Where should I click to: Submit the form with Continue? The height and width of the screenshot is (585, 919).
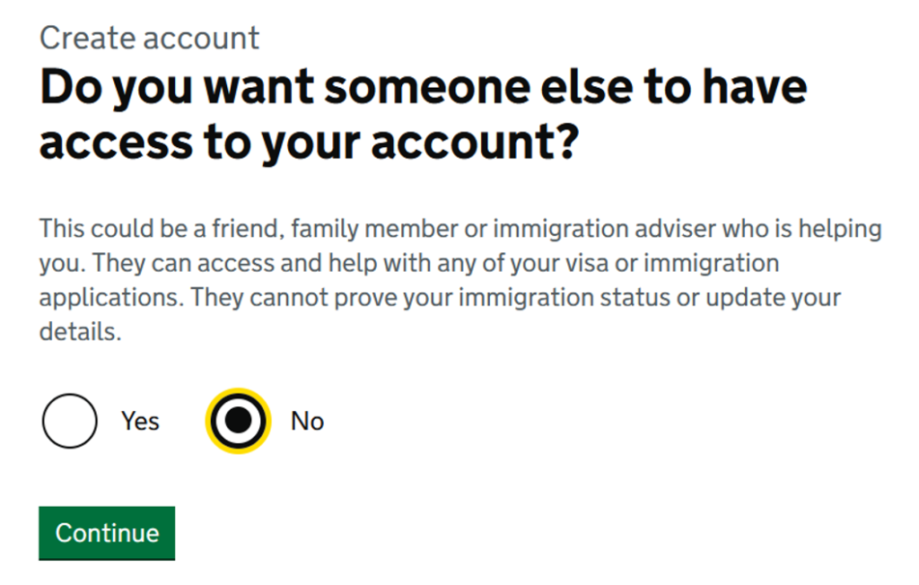click(x=107, y=533)
